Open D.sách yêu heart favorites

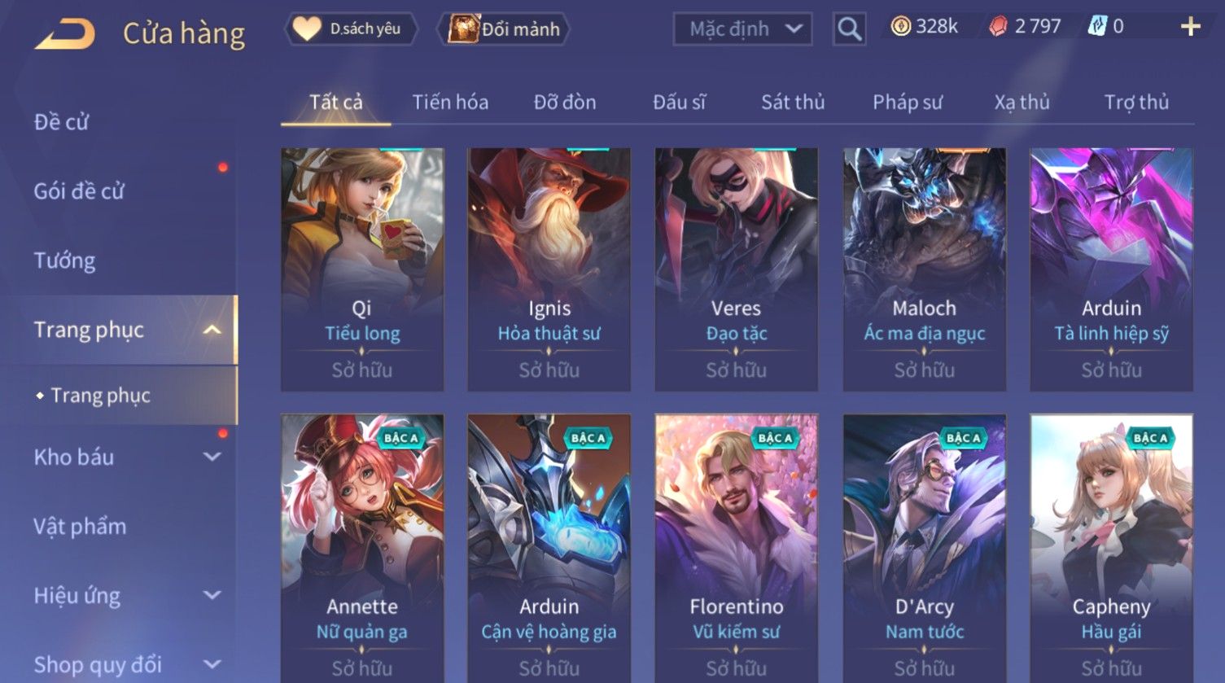[351, 28]
